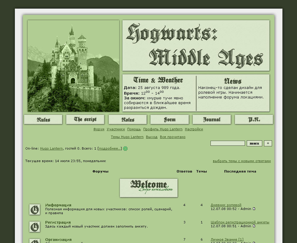
Task: Click the Hogwarts: Middle Ages title banner
Action: pos(196,46)
